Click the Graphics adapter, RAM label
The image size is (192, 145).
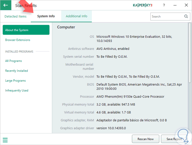point(77,120)
